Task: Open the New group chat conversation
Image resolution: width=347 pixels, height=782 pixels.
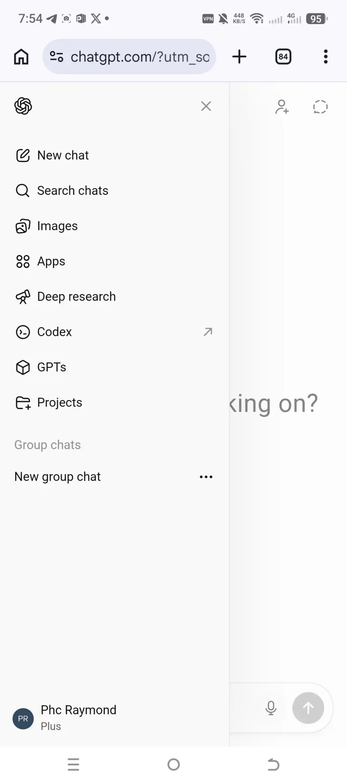Action: (x=57, y=477)
